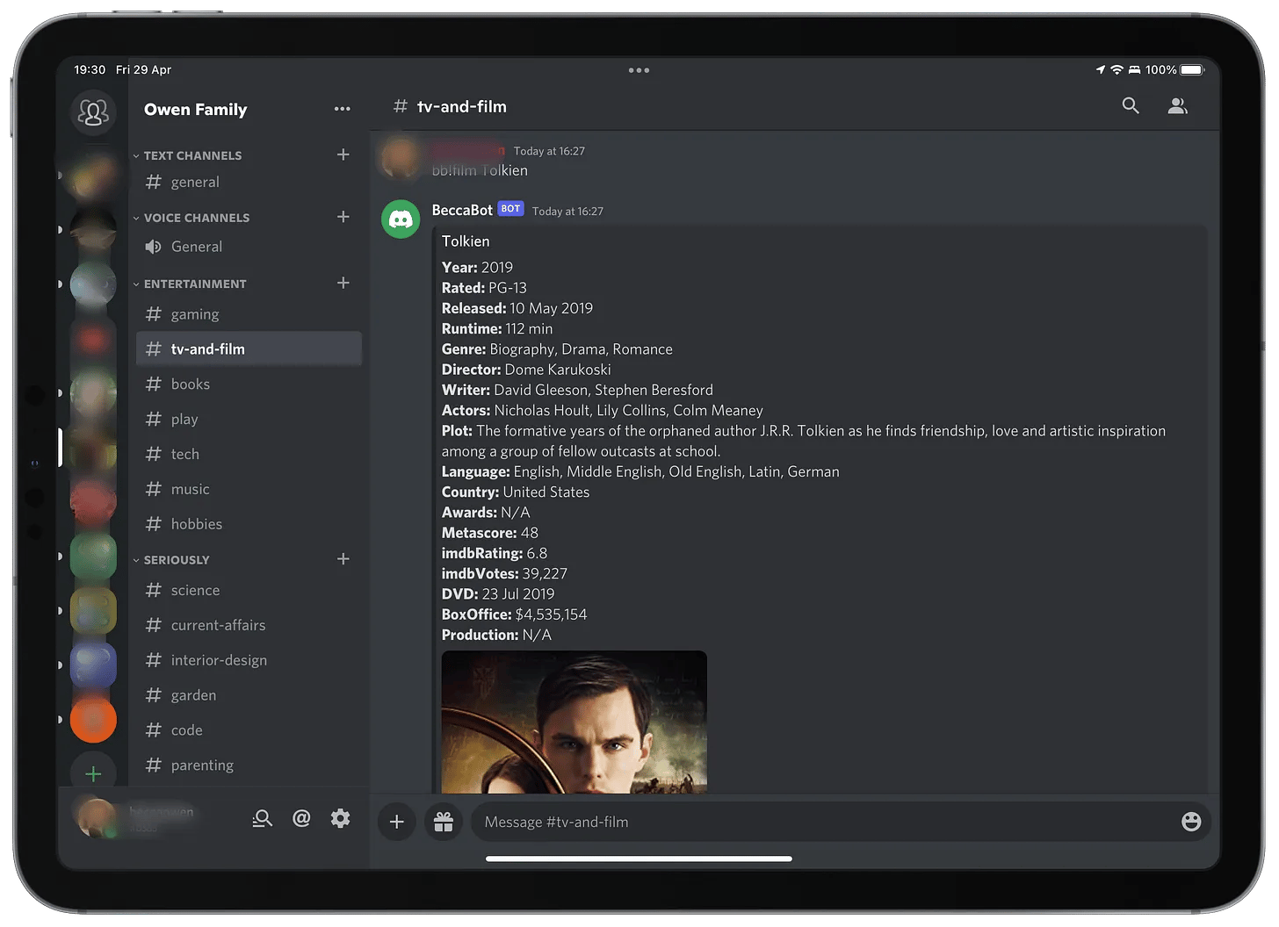This screenshot has width=1279, height=927.
Task: Open the gift Nitro icon
Action: click(x=444, y=822)
